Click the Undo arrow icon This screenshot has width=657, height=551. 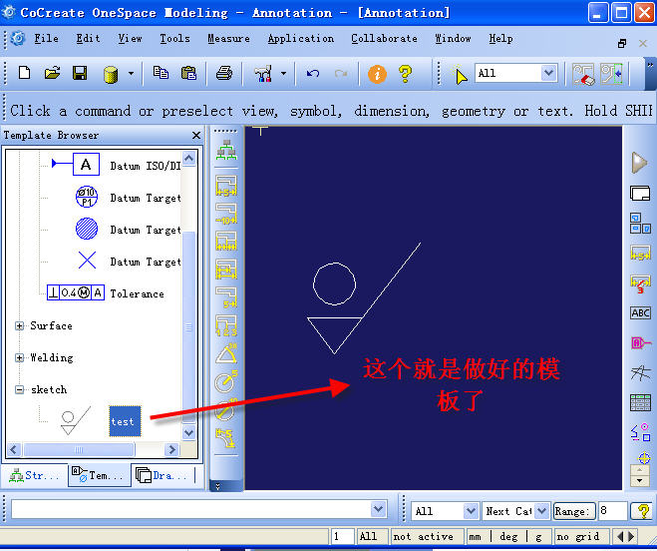(x=313, y=74)
